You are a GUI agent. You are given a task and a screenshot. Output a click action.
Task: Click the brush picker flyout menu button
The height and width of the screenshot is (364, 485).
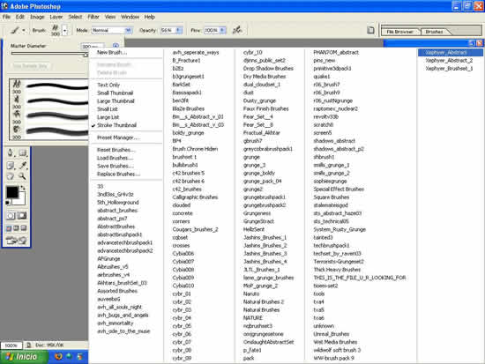coord(116,46)
